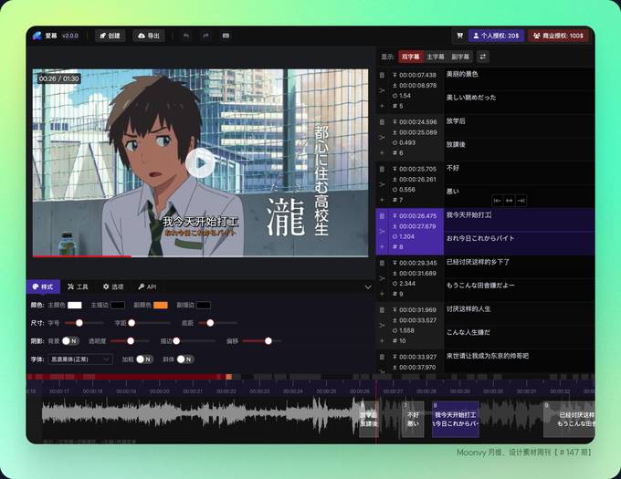Click the 透明度 opacity slider
The width and height of the screenshot is (621, 479).
pos(130,341)
